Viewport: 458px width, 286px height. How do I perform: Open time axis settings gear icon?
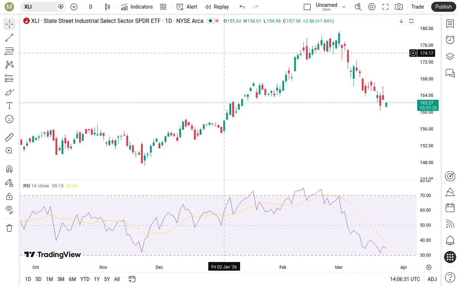click(x=429, y=267)
